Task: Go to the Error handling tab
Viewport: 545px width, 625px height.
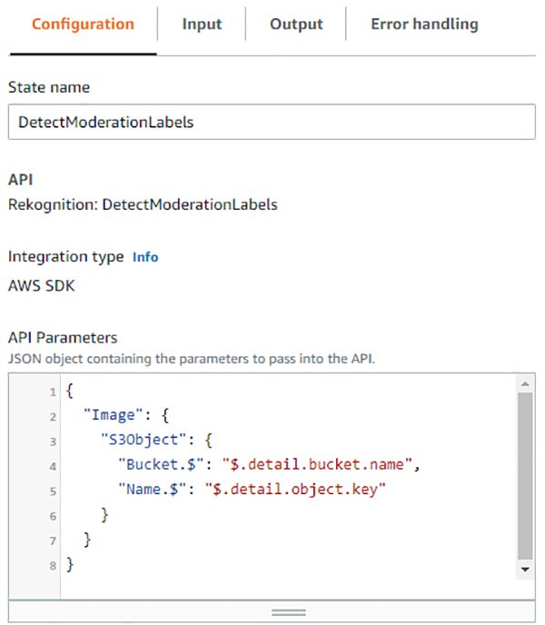Action: pos(424,25)
